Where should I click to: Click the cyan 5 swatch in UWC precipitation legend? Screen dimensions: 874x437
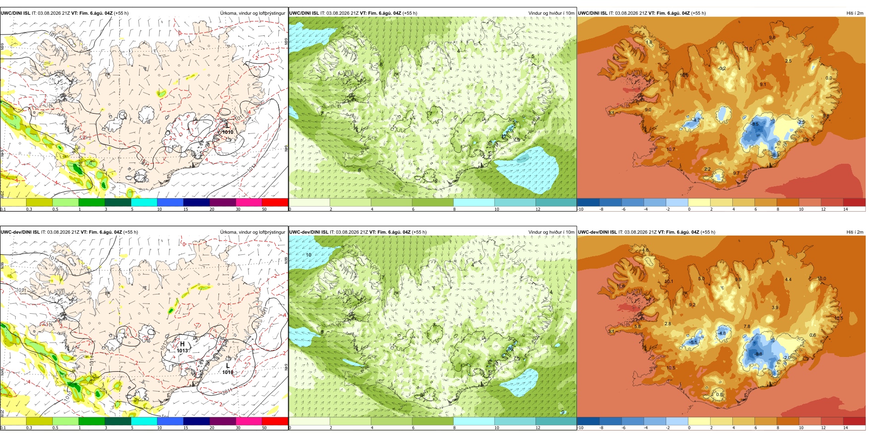click(144, 202)
